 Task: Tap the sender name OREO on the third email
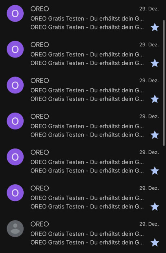39,80
